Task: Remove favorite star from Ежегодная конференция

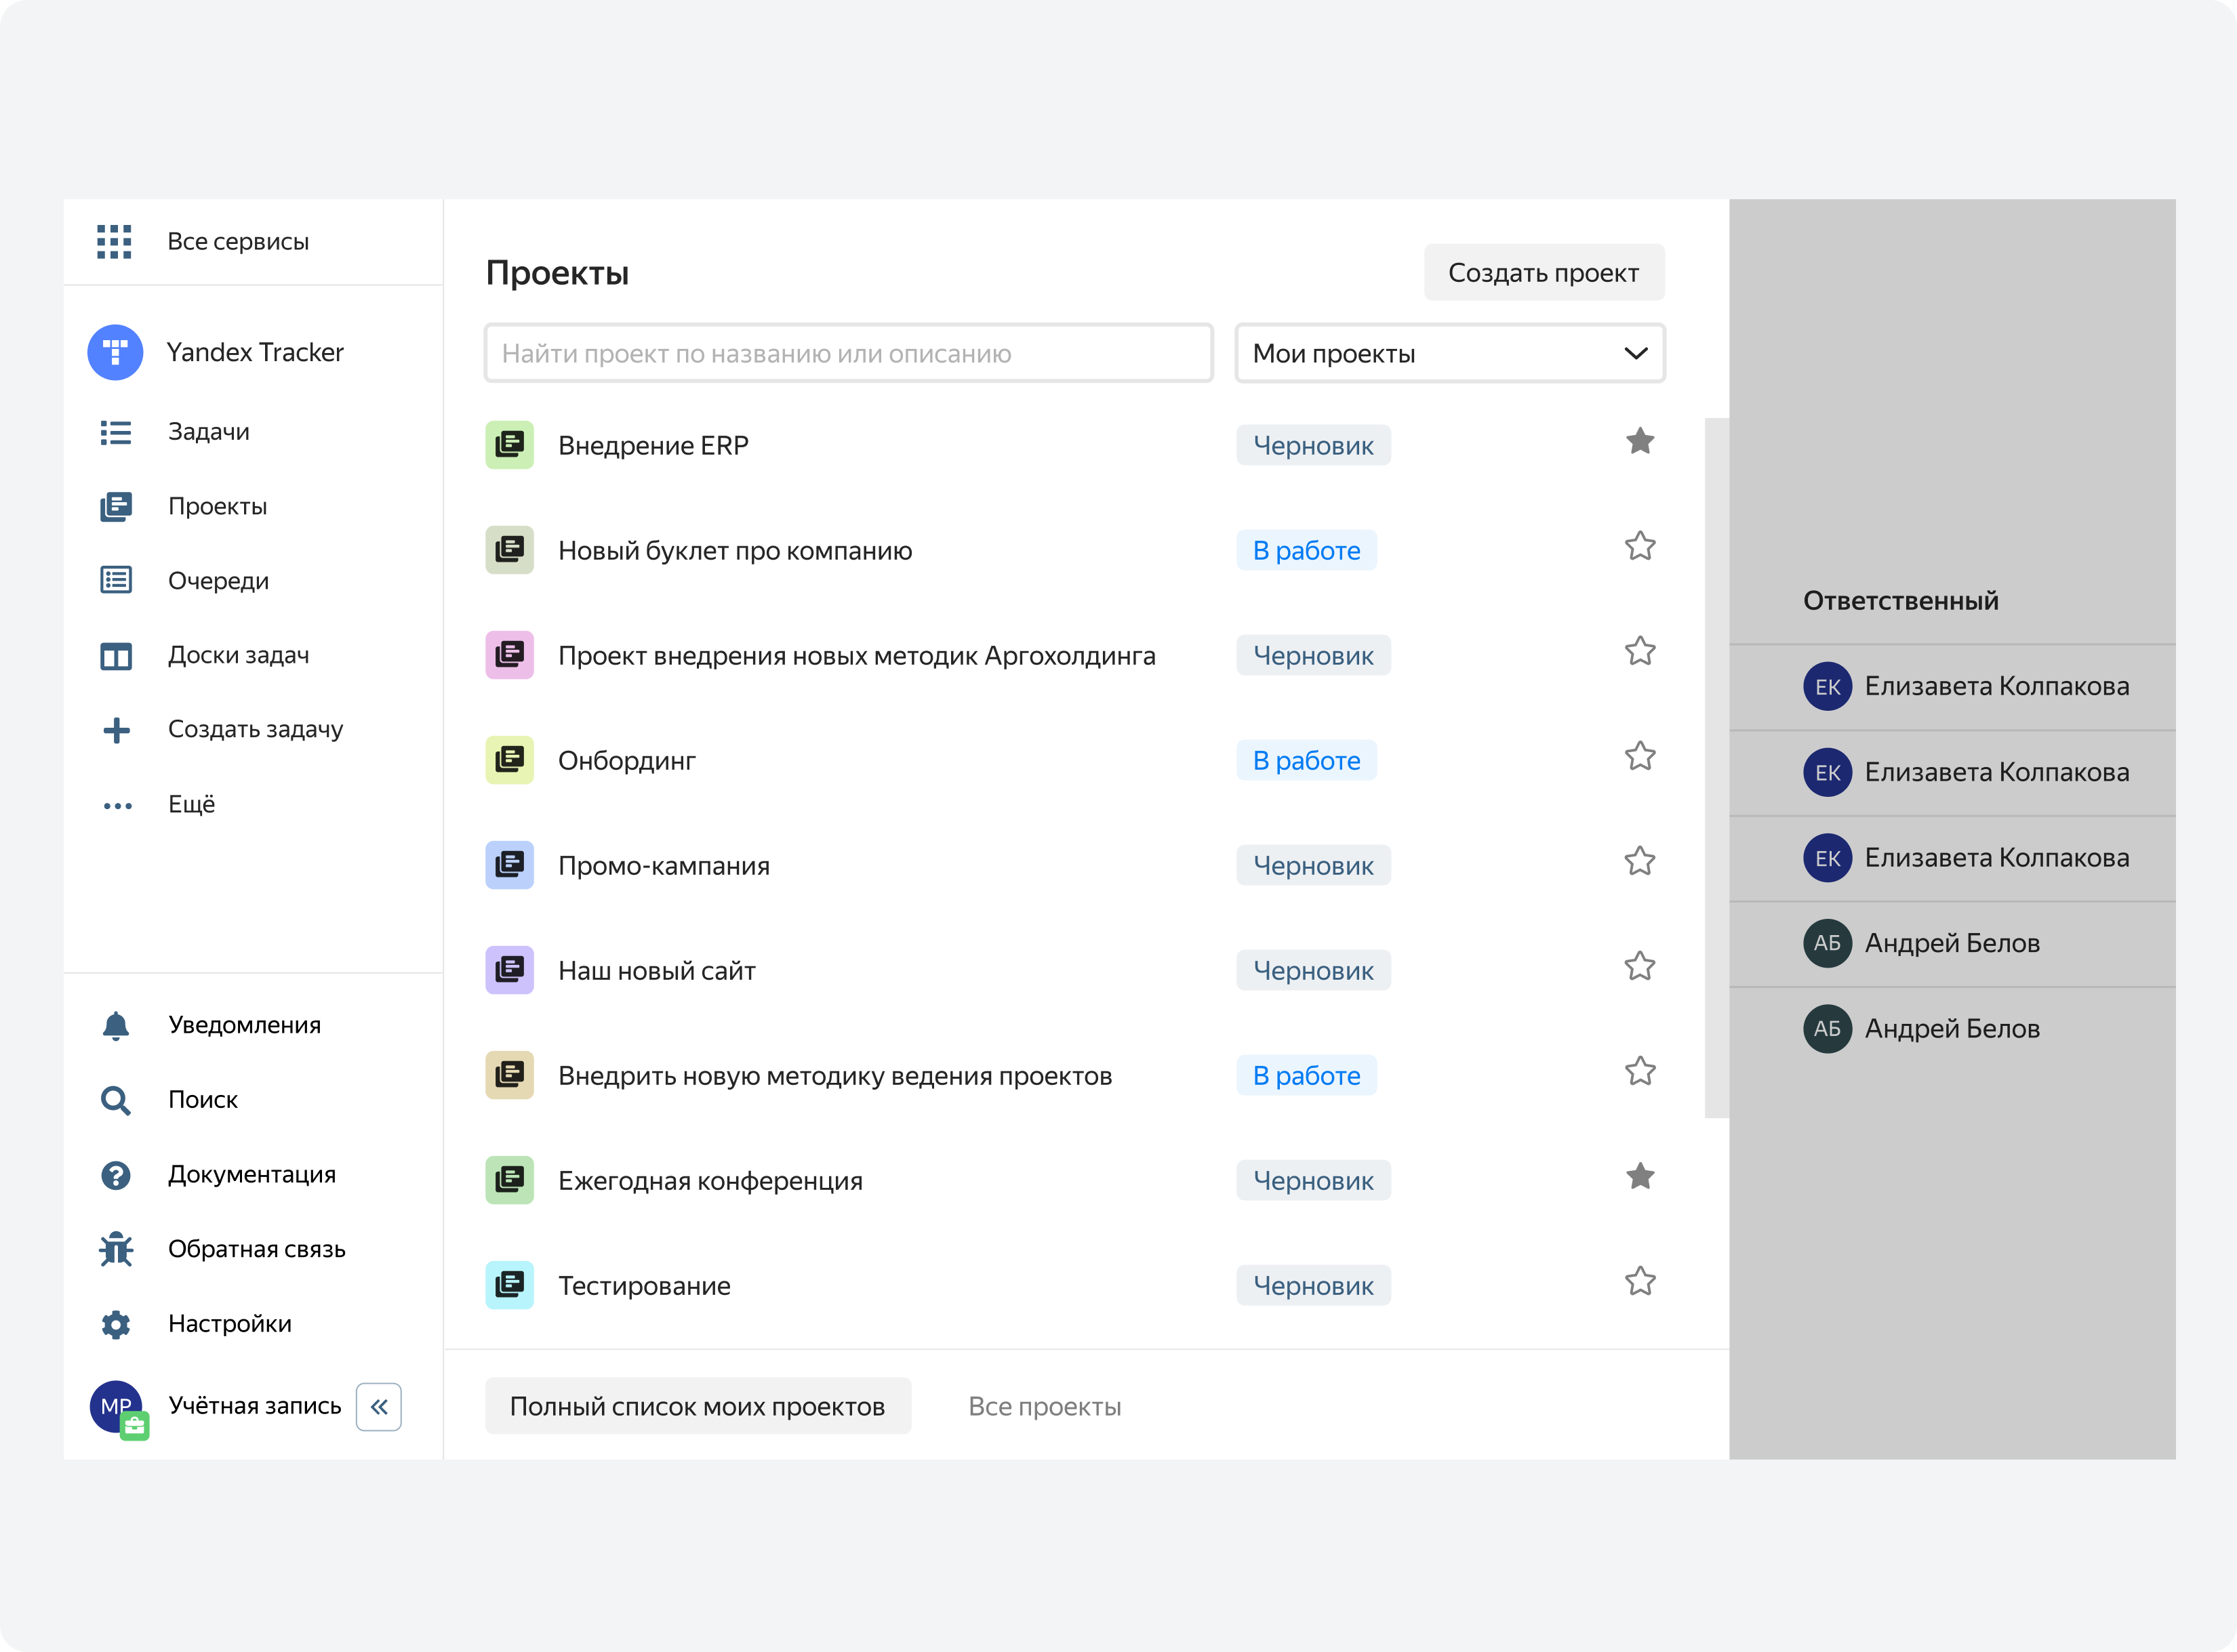Action: click(1638, 1176)
